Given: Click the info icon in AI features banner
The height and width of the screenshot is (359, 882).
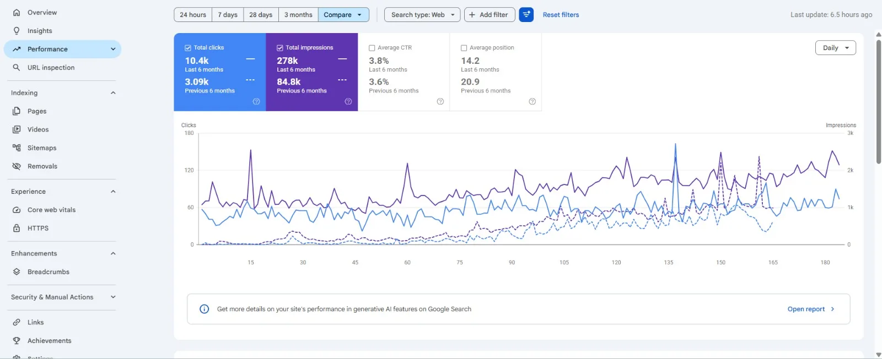Looking at the screenshot, I should [x=204, y=309].
